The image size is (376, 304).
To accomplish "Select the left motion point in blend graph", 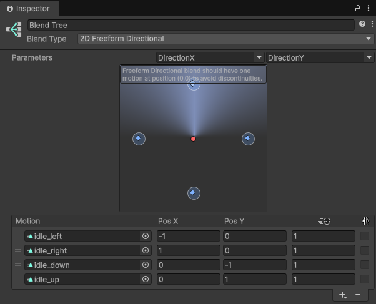I will pos(139,139).
